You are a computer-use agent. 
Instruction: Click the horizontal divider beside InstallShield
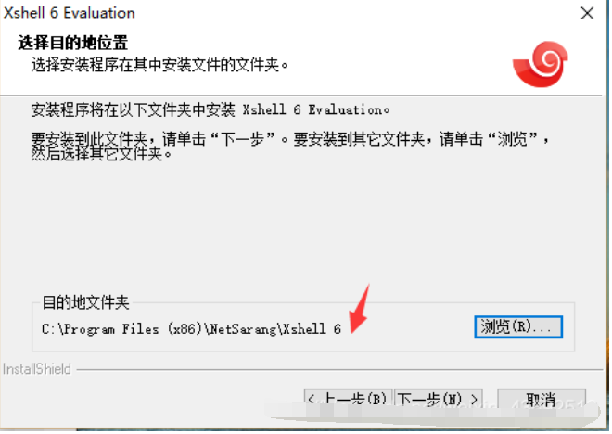(x=339, y=369)
